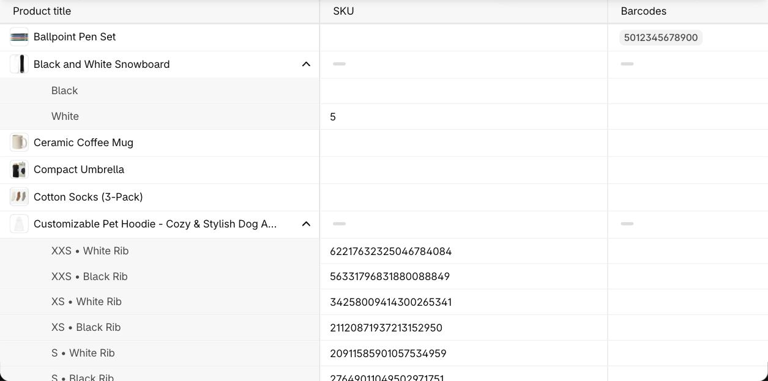Open the Ceramic Coffee Mug product
Screen dimensions: 768x381
click(x=83, y=142)
